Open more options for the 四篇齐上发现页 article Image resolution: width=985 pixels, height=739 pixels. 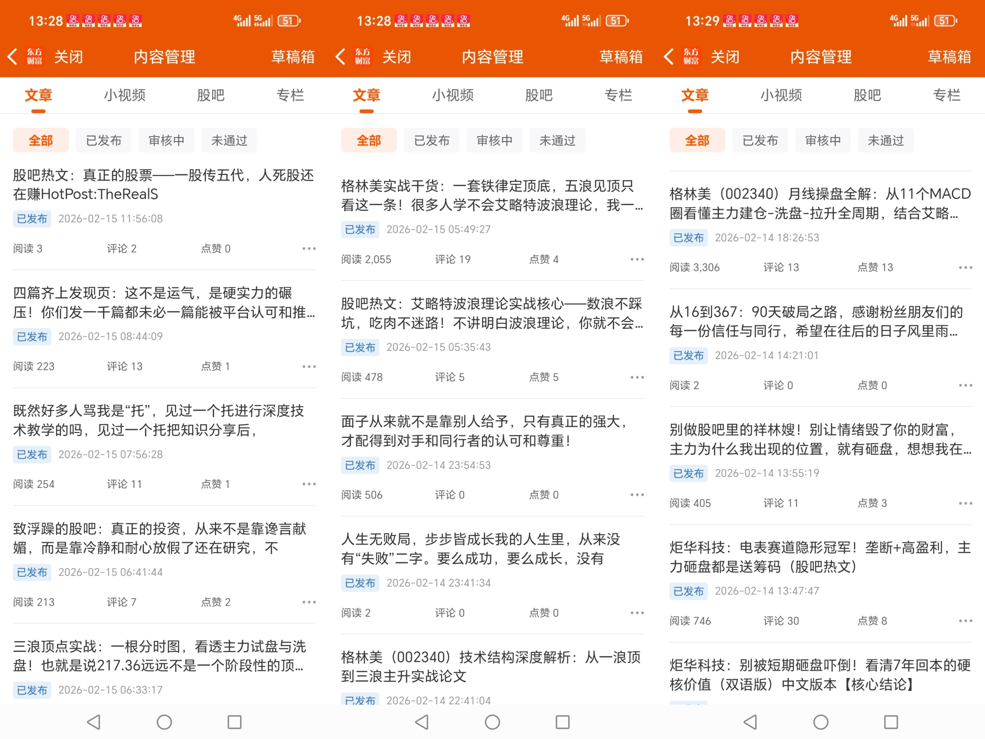coord(309,367)
